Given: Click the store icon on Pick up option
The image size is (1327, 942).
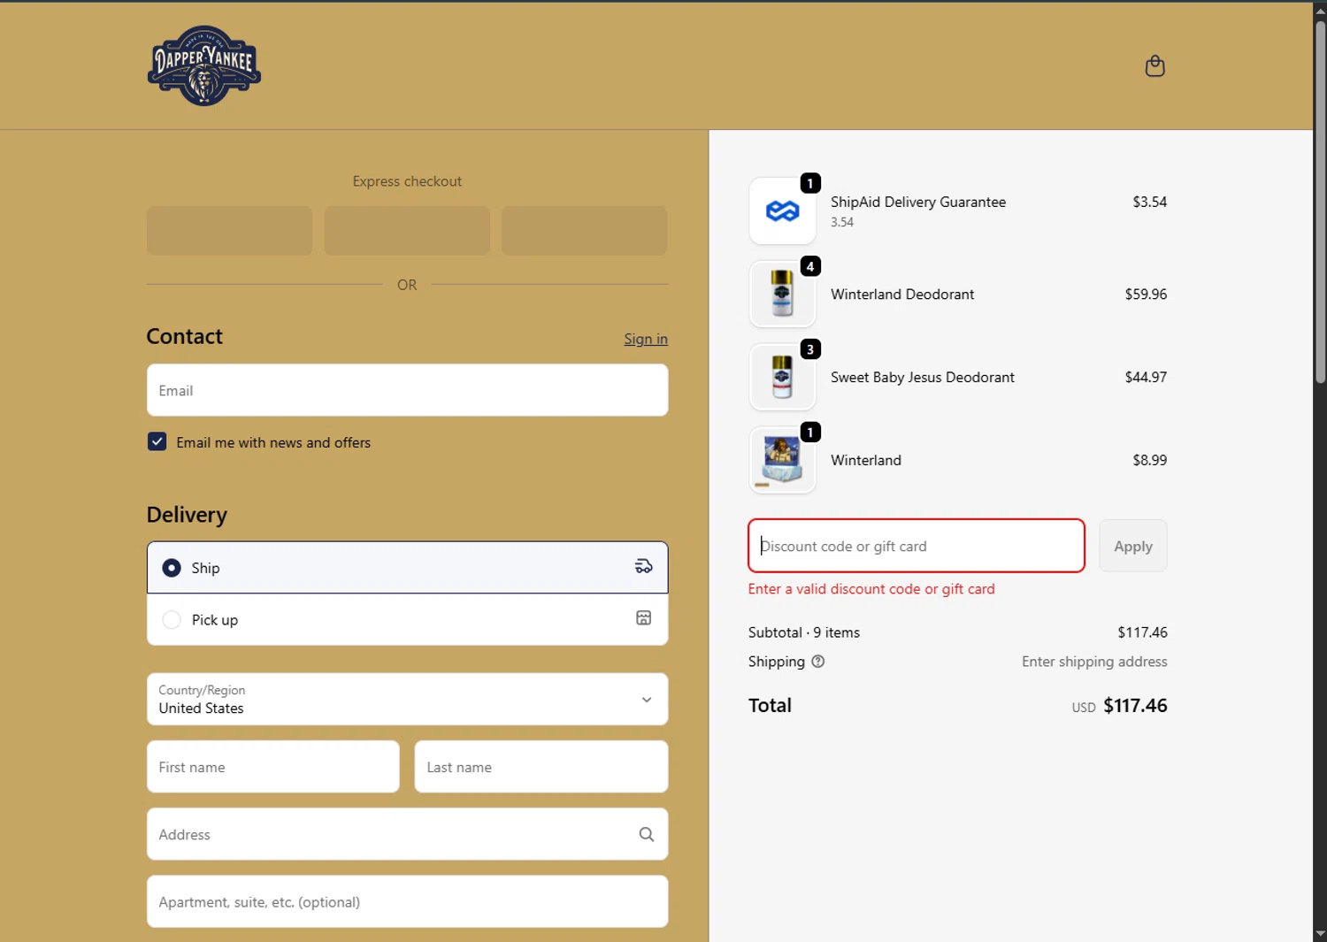Looking at the screenshot, I should (x=644, y=618).
